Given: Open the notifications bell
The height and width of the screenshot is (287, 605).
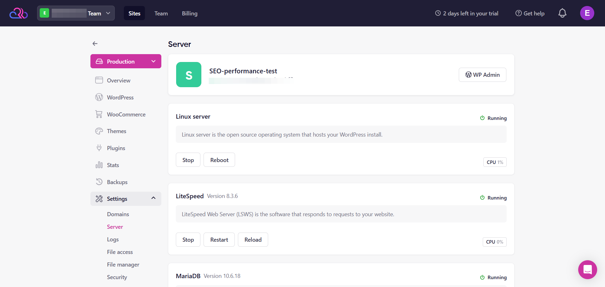Looking at the screenshot, I should [562, 13].
